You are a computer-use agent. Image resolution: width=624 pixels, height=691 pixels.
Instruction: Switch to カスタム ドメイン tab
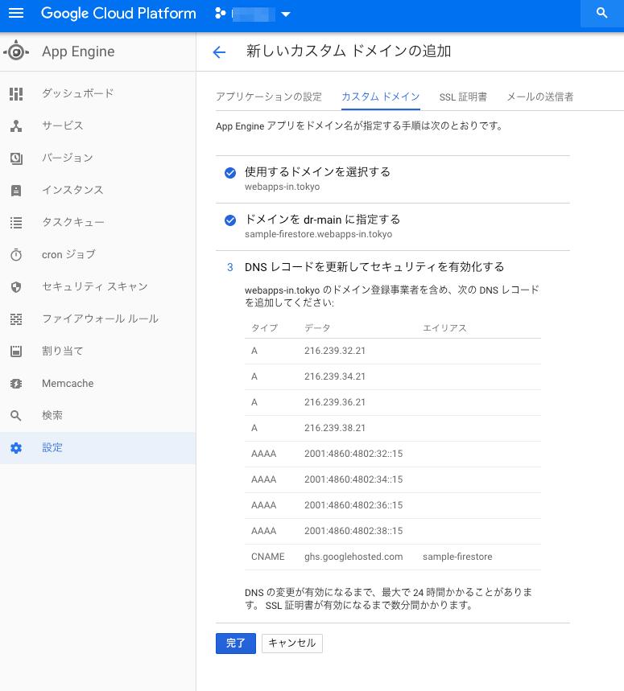click(x=381, y=97)
